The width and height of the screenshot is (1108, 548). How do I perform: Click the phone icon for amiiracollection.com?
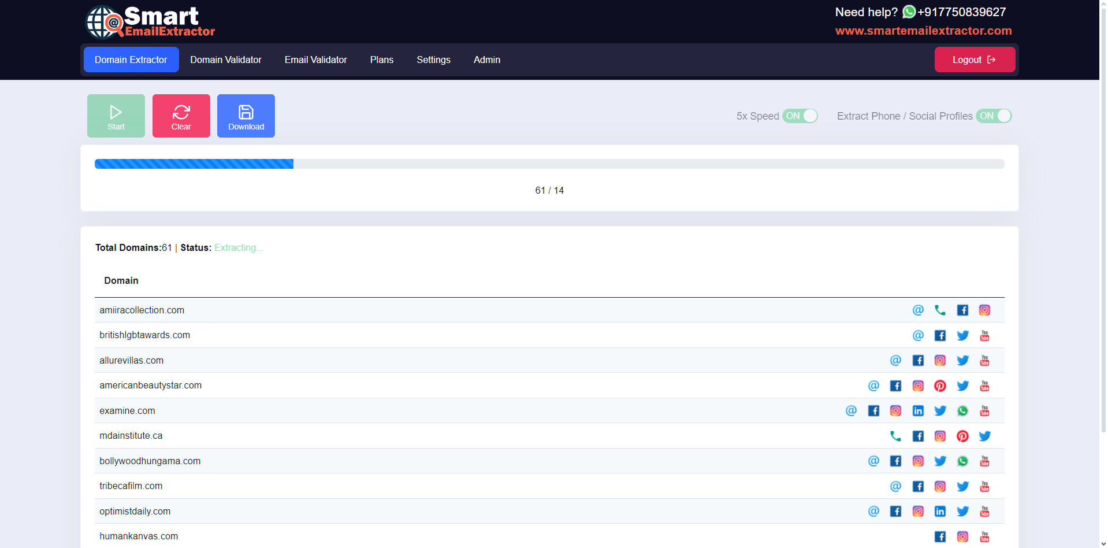[x=940, y=310]
